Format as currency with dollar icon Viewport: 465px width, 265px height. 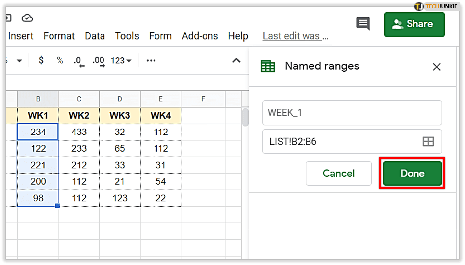click(41, 60)
